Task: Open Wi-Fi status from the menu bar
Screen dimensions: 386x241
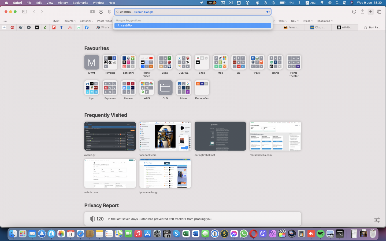Action: point(322,3)
